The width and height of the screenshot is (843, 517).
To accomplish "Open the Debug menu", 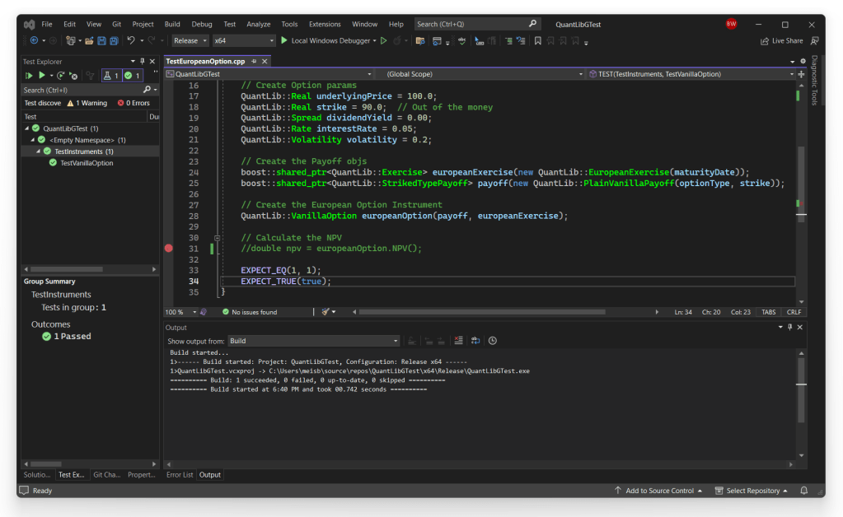I will [202, 24].
